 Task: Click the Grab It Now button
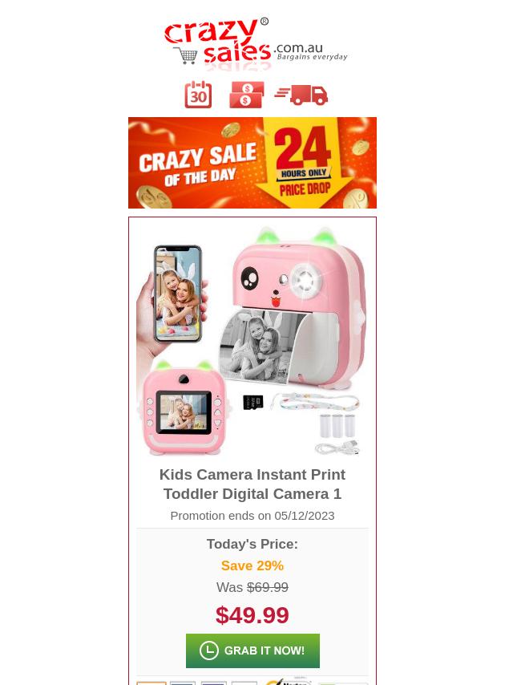pyautogui.click(x=252, y=651)
